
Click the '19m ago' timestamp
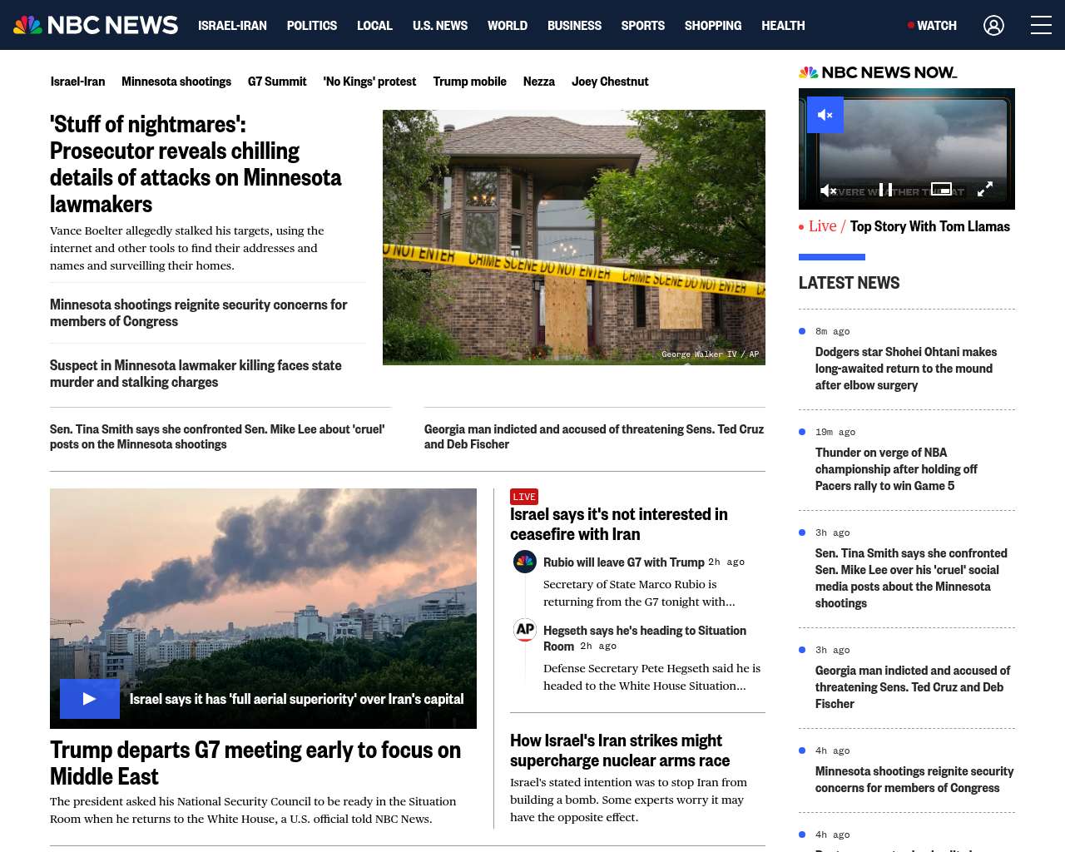click(x=835, y=432)
